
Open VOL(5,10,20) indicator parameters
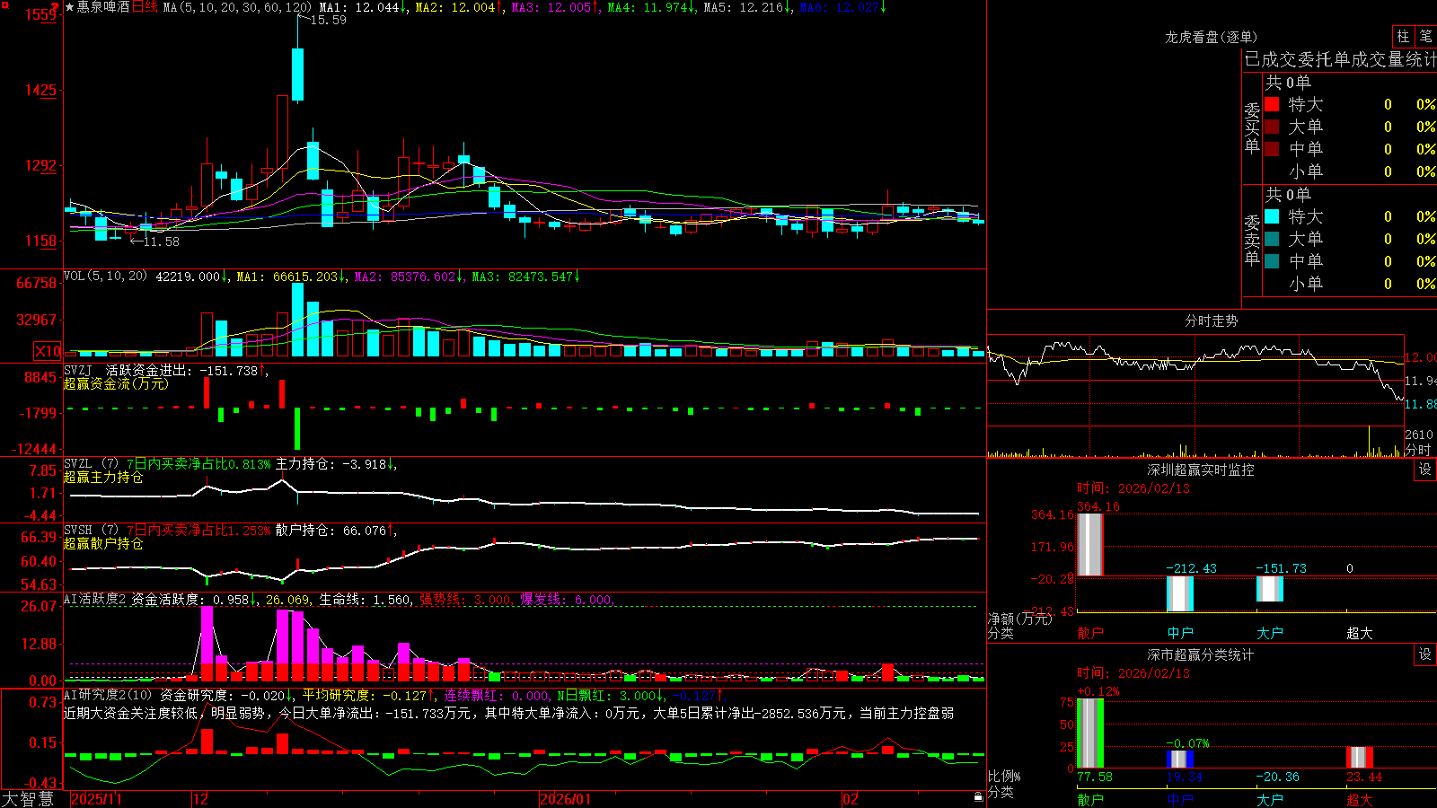(105, 277)
